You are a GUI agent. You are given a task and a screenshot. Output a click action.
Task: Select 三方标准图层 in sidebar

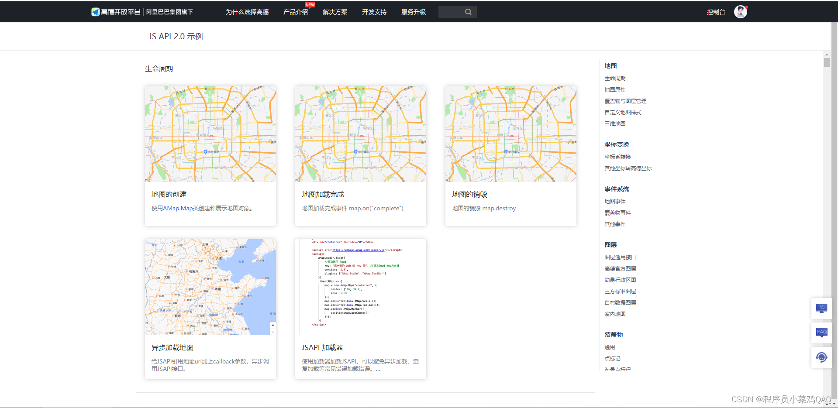pyautogui.click(x=620, y=291)
